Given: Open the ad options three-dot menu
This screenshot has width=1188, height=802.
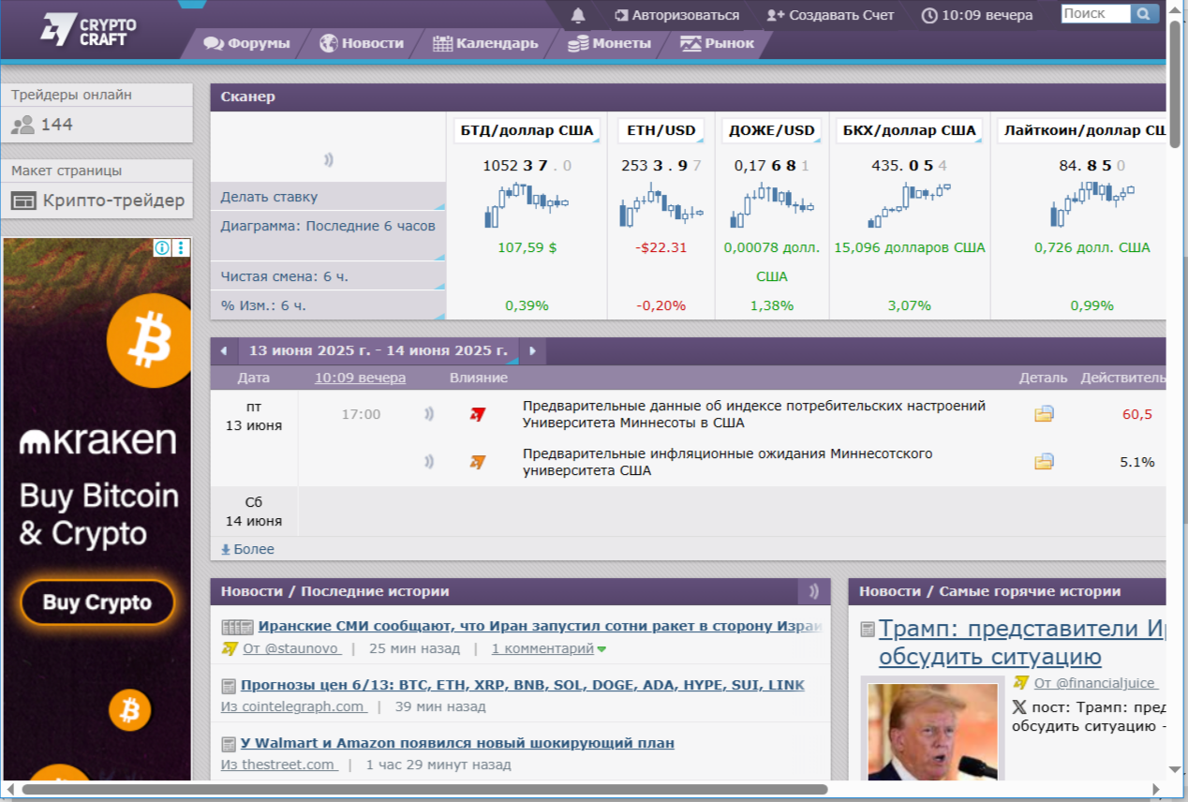Looking at the screenshot, I should point(182,248).
